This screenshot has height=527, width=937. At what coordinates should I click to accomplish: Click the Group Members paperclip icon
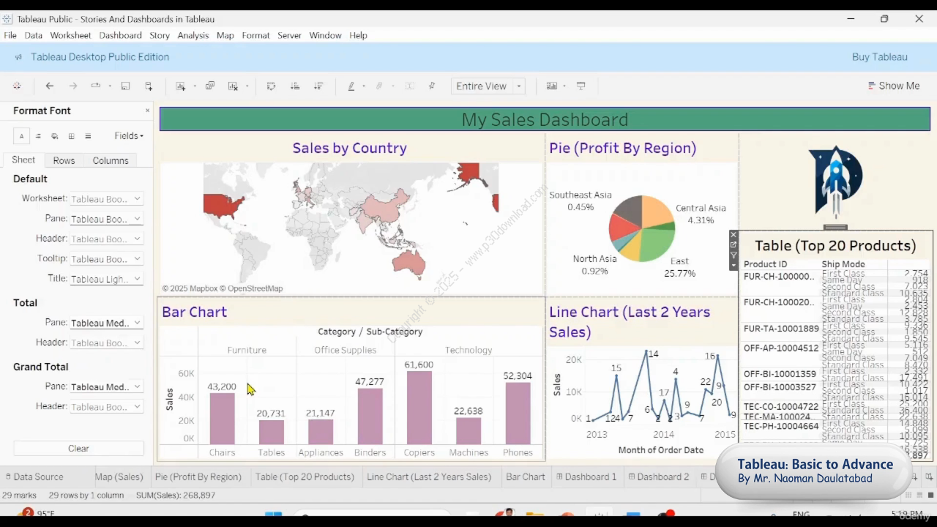pos(379,86)
